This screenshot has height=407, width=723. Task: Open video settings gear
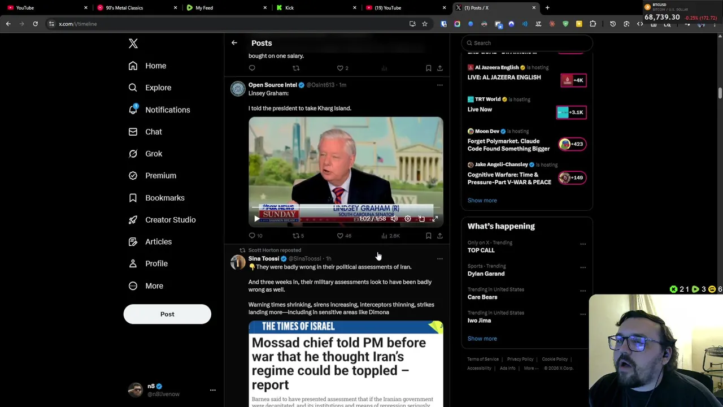[x=408, y=219]
